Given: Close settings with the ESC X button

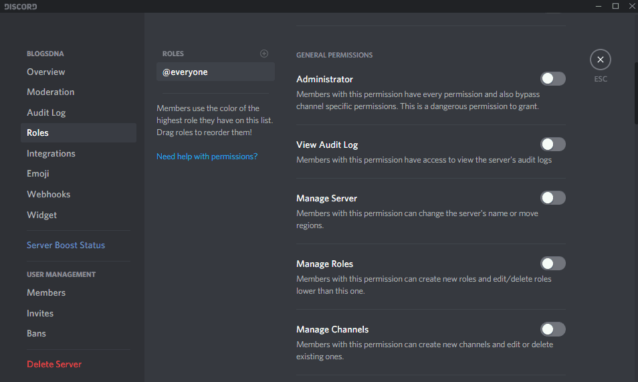Looking at the screenshot, I should tap(600, 60).
